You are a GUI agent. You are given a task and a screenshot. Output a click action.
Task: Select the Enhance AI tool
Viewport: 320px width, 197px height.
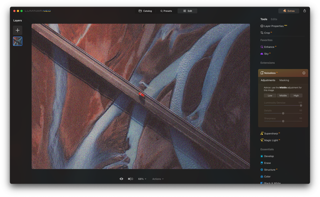(x=268, y=47)
